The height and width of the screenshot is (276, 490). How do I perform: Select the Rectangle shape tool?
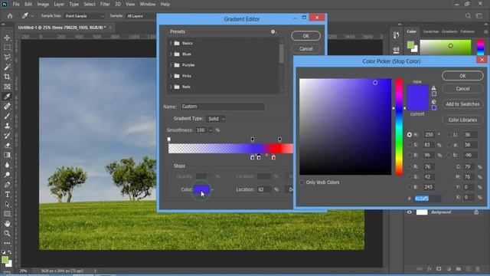click(x=7, y=214)
